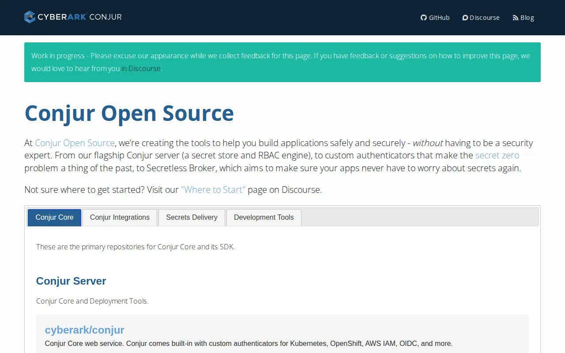Viewport: 565px width, 353px height.
Task: Click the Discourse speech bubble icon
Action: point(465,18)
